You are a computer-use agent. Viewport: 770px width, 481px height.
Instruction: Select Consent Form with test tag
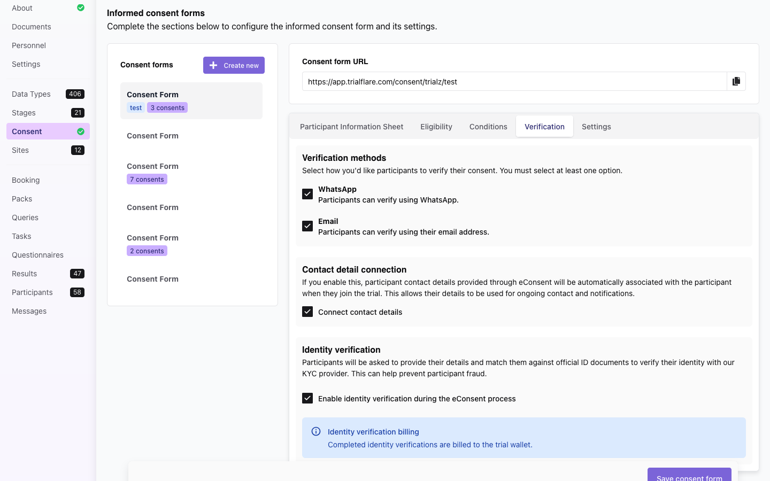coord(191,100)
